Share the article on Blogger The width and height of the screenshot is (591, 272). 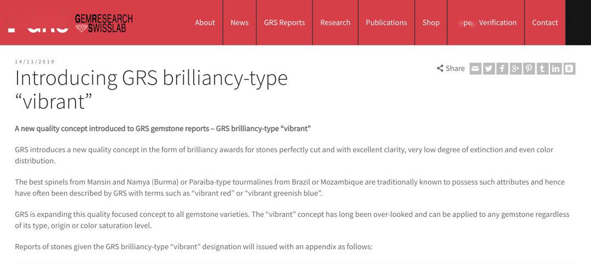(x=569, y=68)
